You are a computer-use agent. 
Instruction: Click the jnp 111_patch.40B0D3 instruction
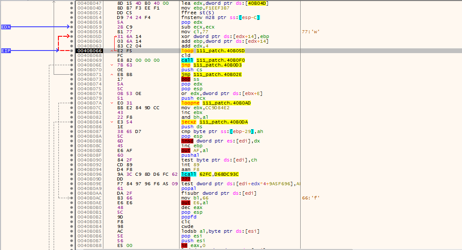pyautogui.click(x=212, y=65)
